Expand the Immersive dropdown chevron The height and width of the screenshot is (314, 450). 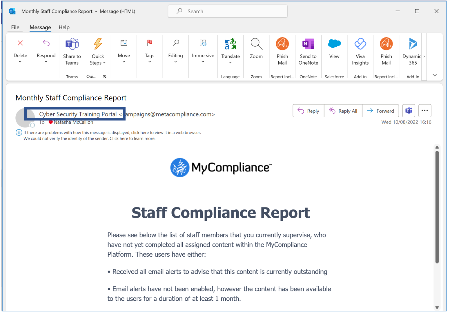203,62
